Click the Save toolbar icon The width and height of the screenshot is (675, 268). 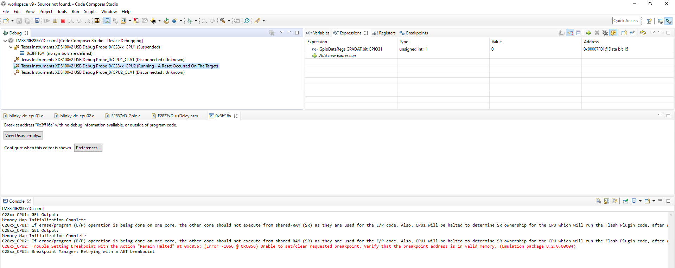click(19, 21)
